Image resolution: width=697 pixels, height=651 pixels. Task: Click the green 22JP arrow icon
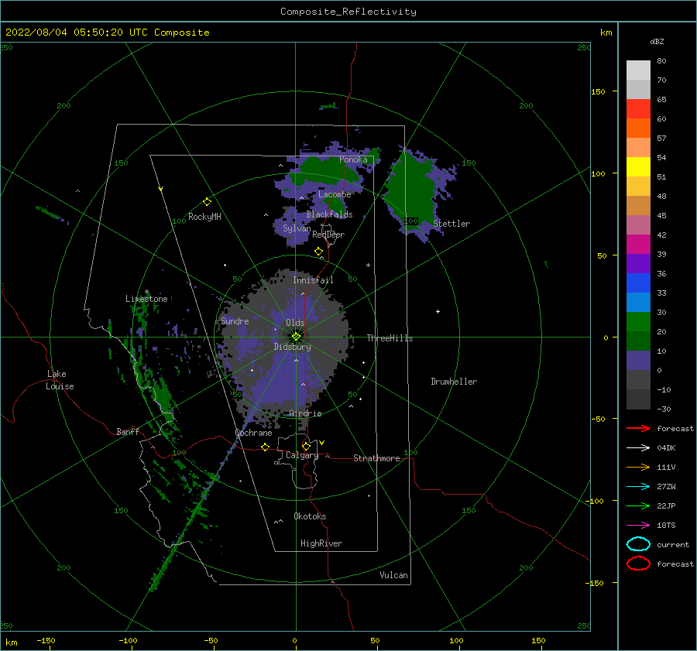pyautogui.click(x=638, y=505)
